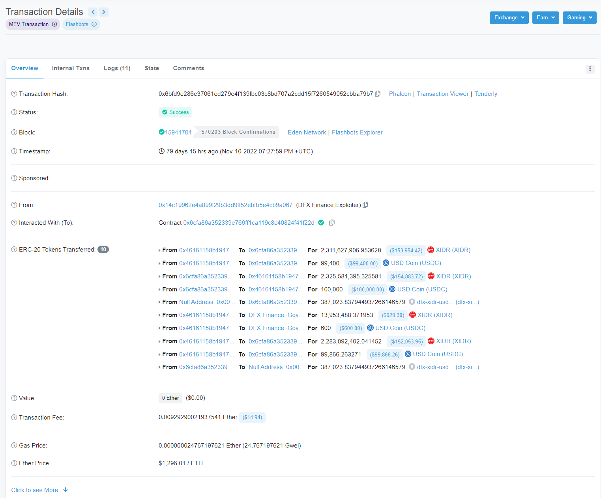Screen dimensions: 601x498
Task: Click the Success status badge
Action: 175,112
